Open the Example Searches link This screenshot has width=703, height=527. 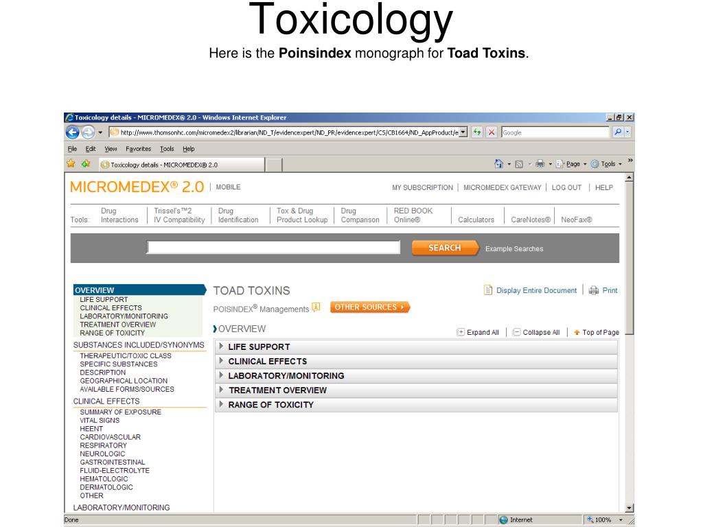click(514, 248)
